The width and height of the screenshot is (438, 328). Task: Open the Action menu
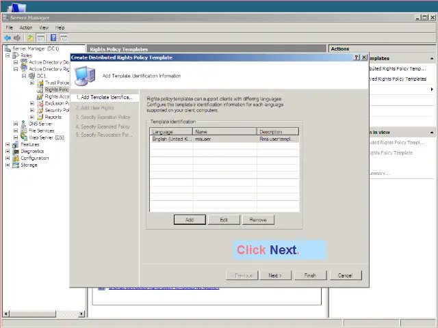coord(25,27)
